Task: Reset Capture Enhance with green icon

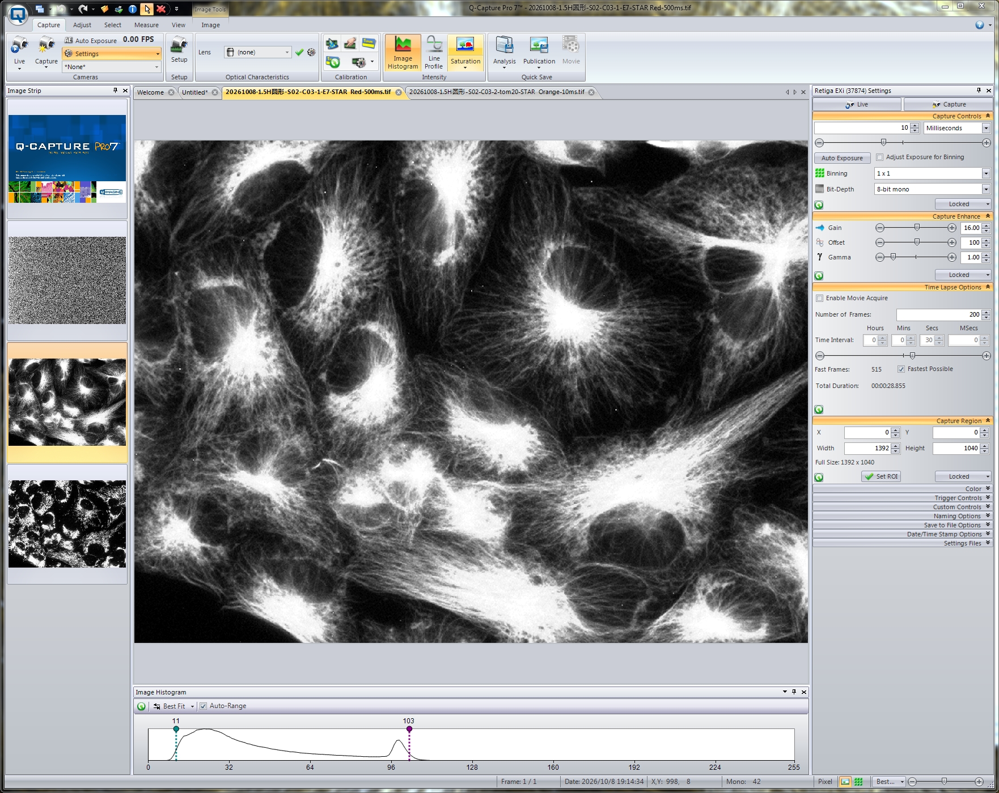Action: 819,276
